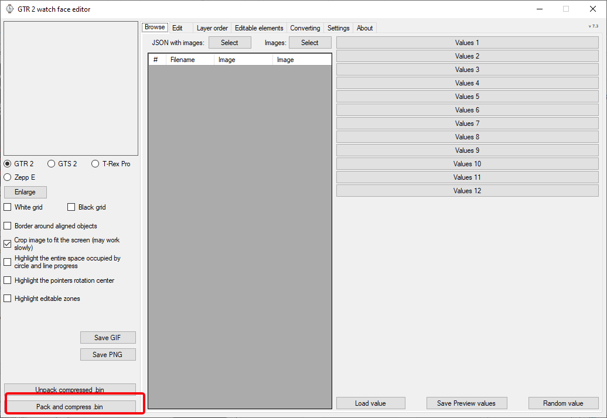
Task: Open the About tab
Action: [x=364, y=28]
